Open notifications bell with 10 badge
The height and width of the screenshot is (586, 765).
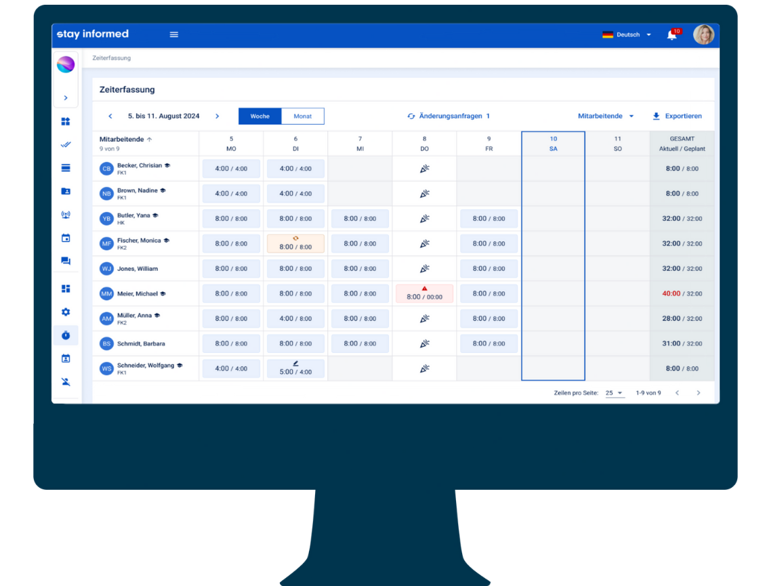click(671, 35)
